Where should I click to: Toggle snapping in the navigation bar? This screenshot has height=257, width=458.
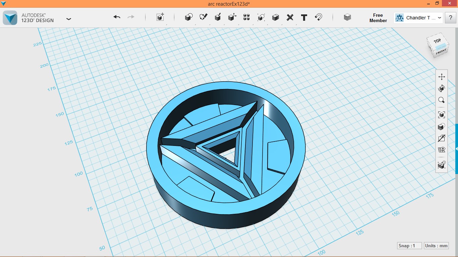[x=442, y=165]
